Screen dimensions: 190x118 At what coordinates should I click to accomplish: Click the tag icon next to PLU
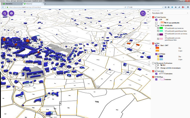[x=161, y=65]
